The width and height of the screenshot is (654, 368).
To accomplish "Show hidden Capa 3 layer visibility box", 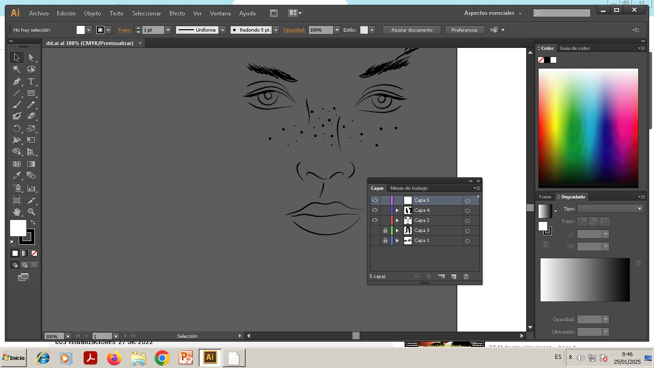I will pos(375,230).
